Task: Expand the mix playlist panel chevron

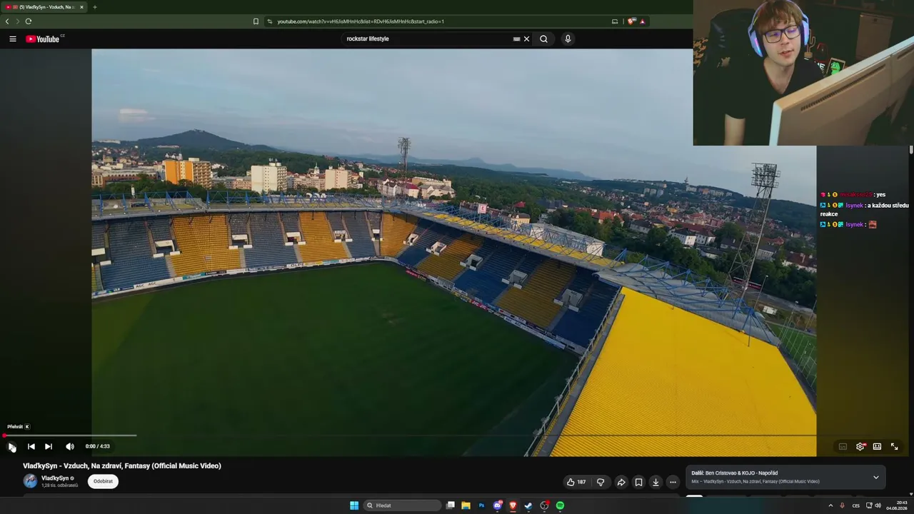Action: pos(876,477)
